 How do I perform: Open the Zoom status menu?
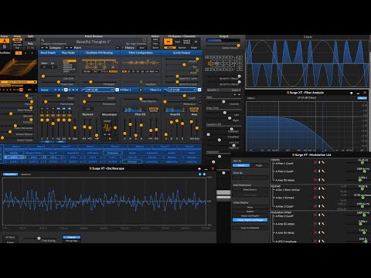(155, 48)
